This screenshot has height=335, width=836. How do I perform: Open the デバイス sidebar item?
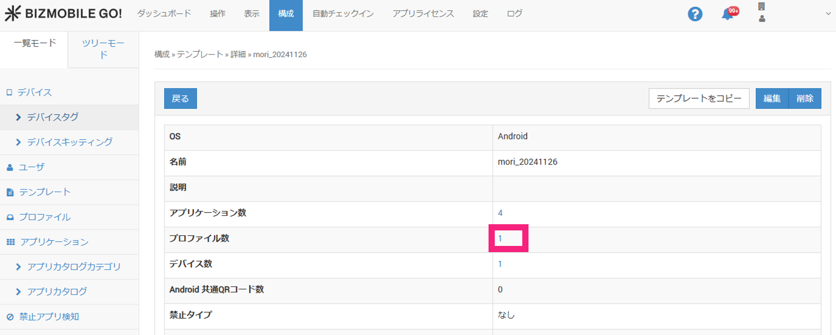point(35,92)
